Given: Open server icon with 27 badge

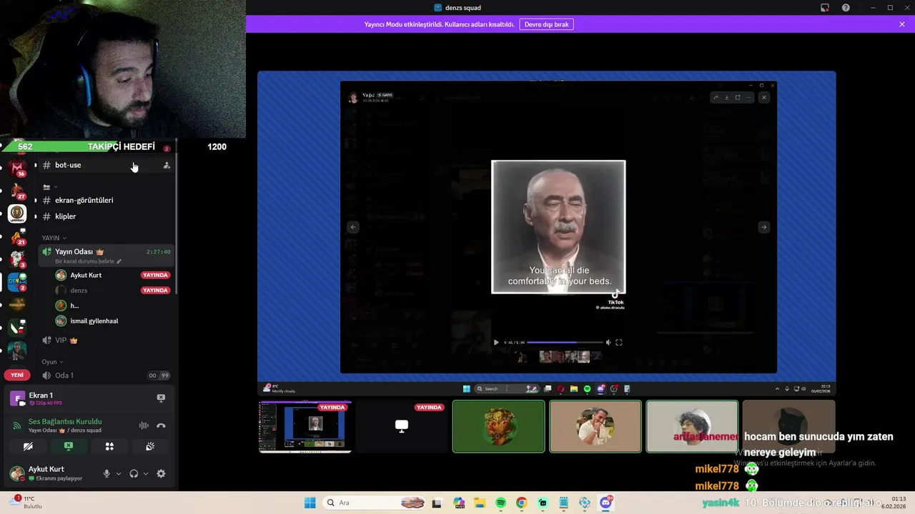Looking at the screenshot, I should pos(17,191).
